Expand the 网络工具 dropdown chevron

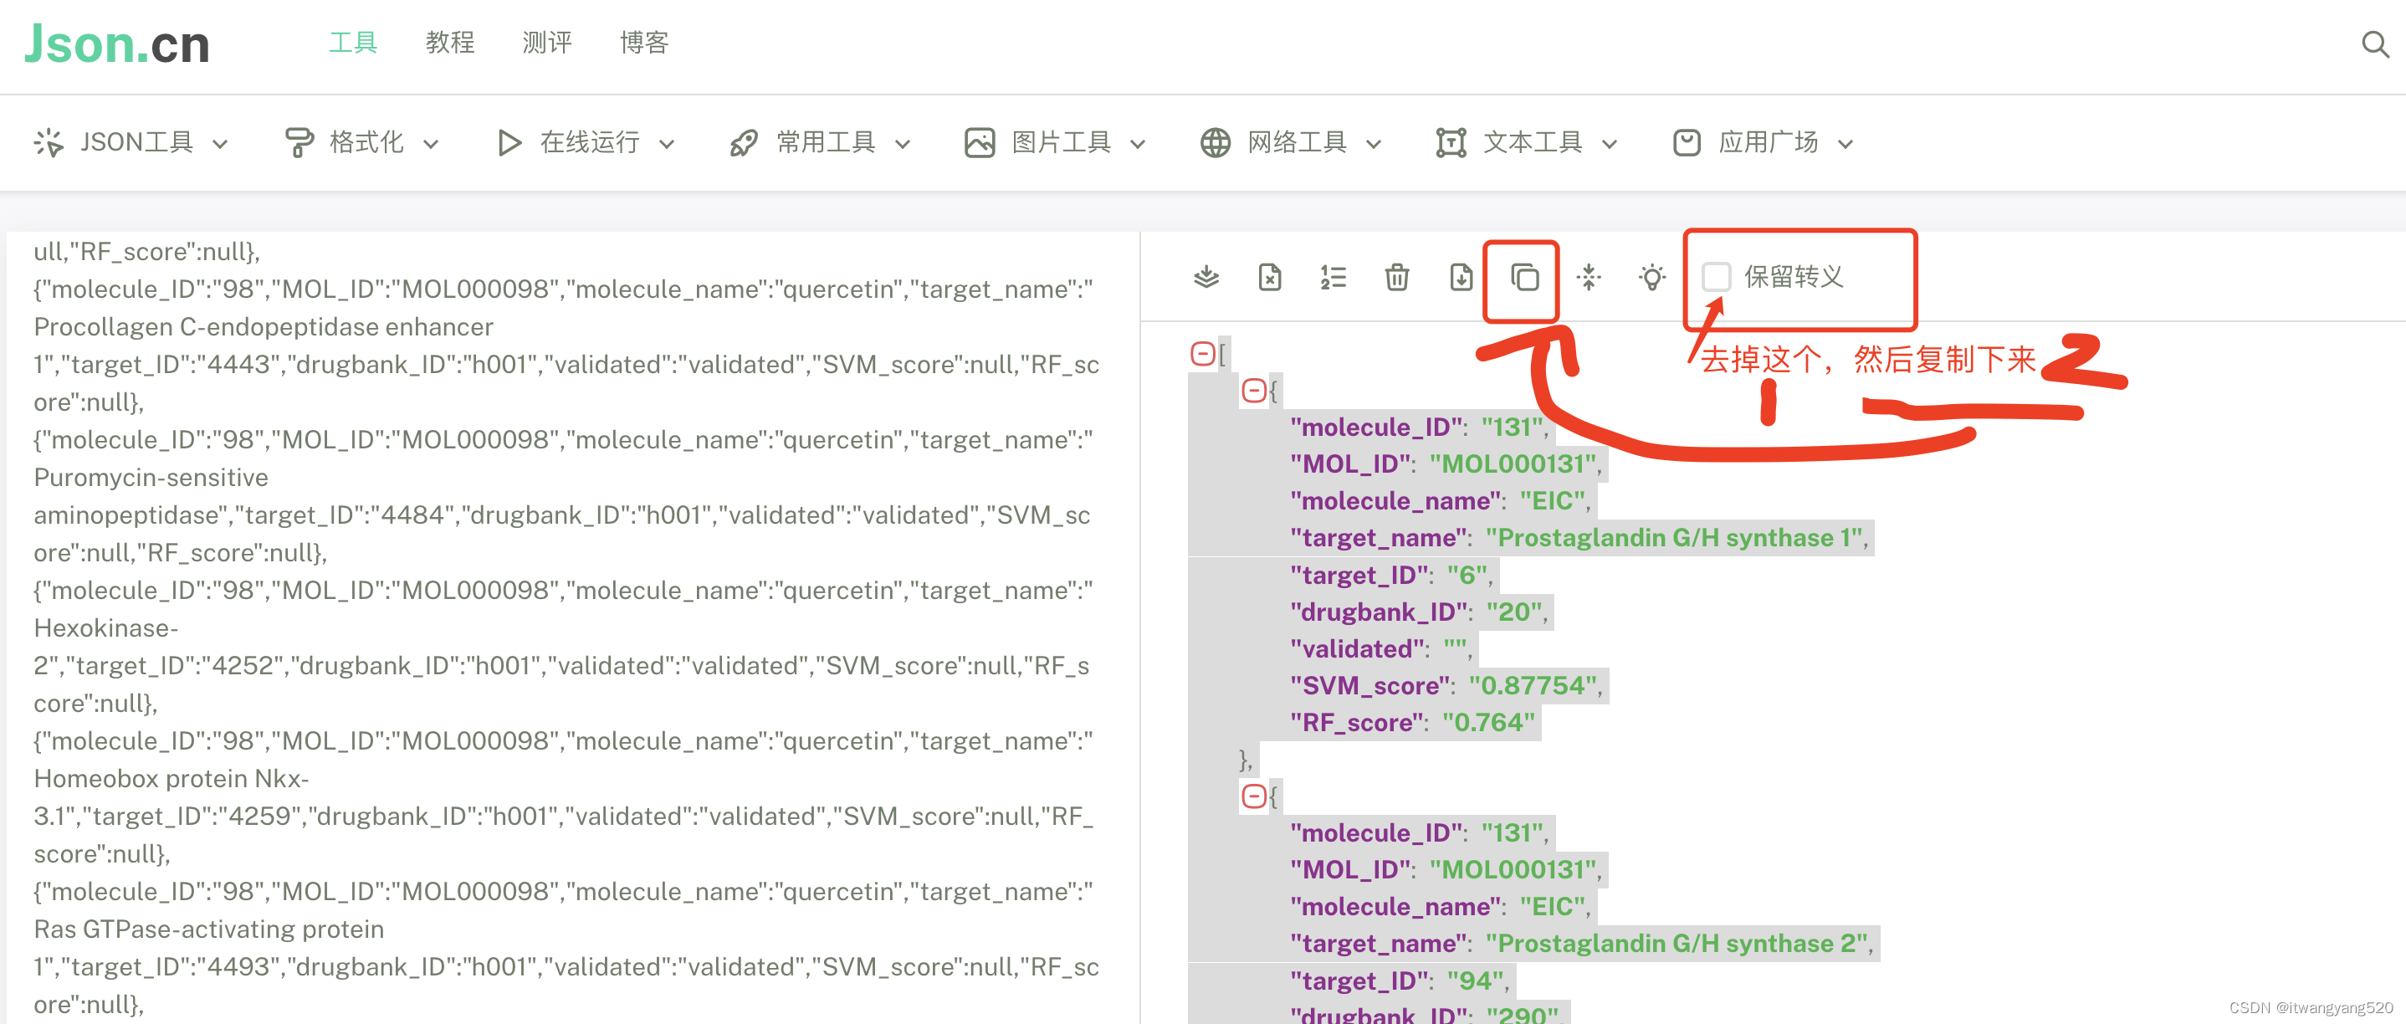tap(1373, 145)
